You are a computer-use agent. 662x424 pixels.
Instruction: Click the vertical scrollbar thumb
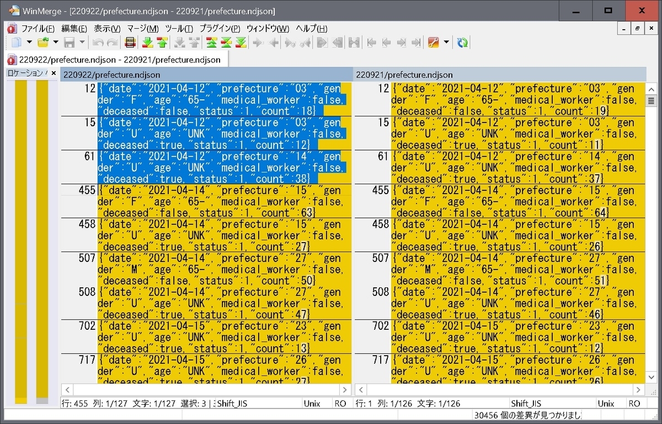(651, 101)
